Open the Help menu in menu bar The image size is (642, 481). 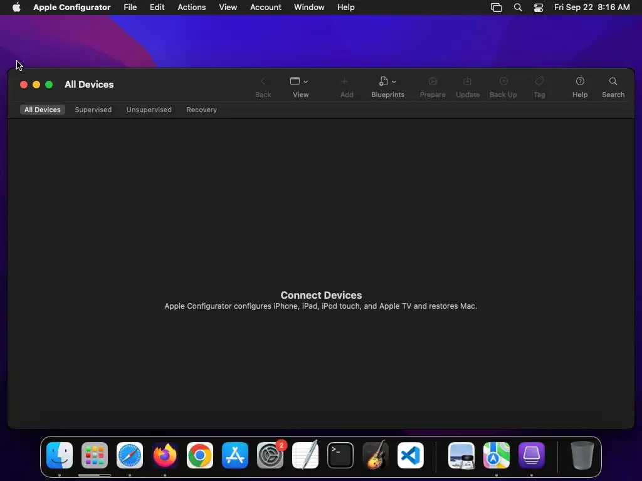(345, 7)
